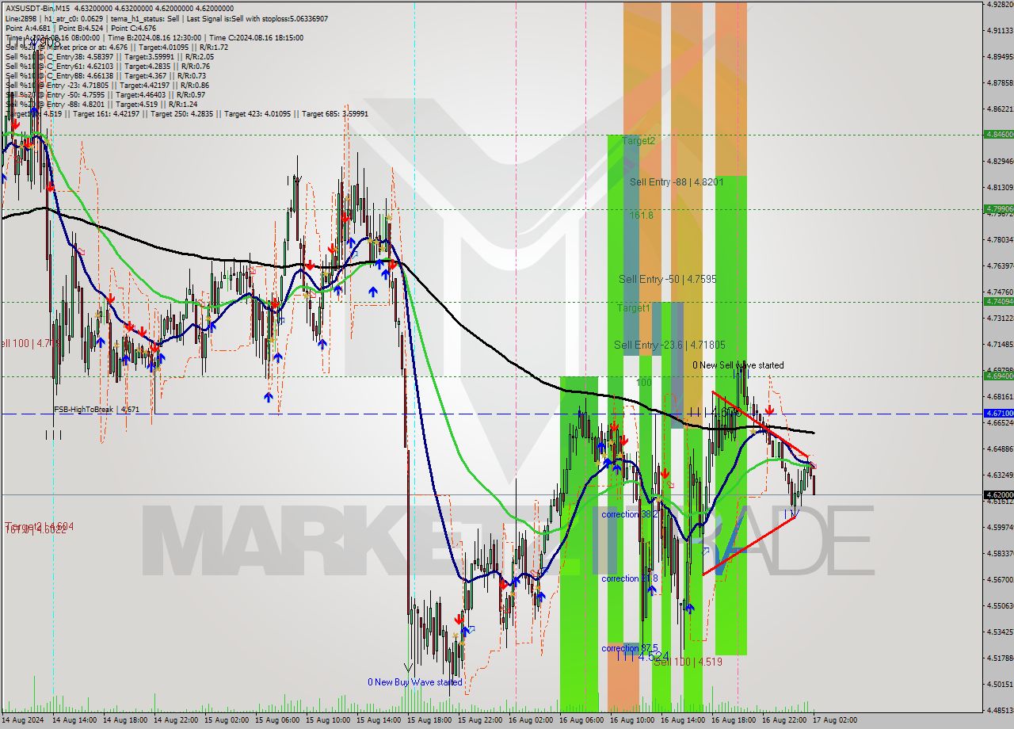This screenshot has height=729, width=1014.
Task: Click the '16 Aug 14:00' time axis label
Action: click(683, 720)
